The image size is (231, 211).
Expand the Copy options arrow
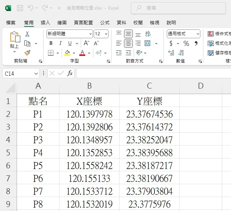pyautogui.click(x=36, y=43)
